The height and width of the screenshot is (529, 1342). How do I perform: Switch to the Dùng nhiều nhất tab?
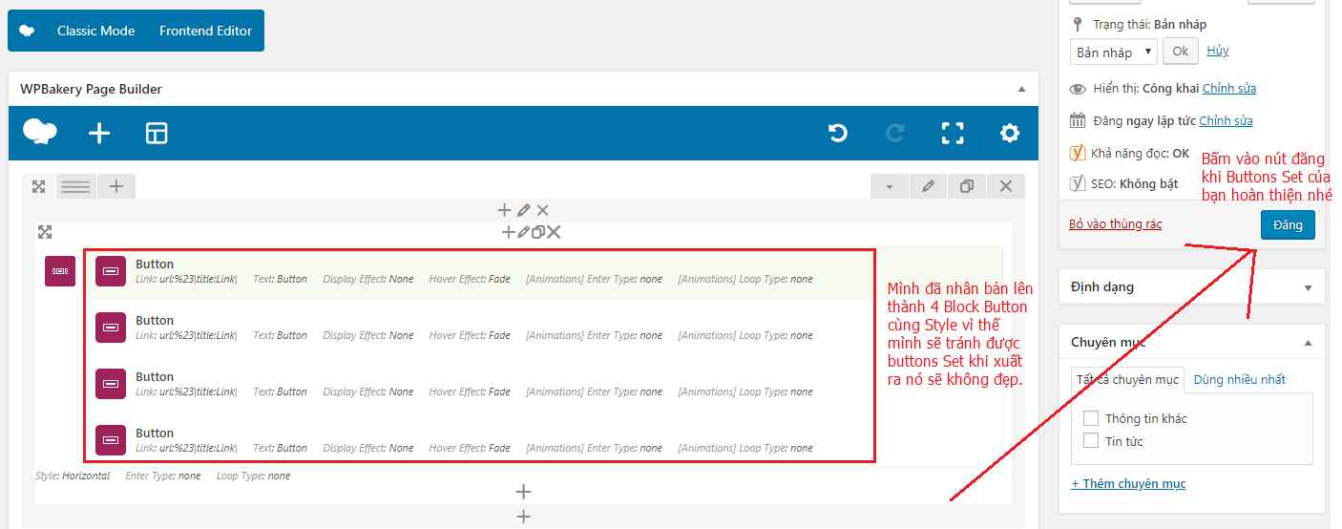(x=1240, y=380)
